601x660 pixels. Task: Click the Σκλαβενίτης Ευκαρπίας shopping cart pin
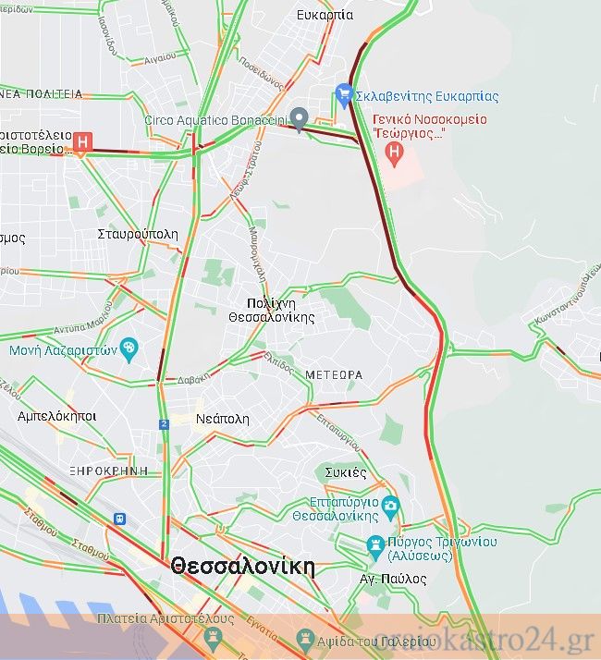tap(344, 94)
